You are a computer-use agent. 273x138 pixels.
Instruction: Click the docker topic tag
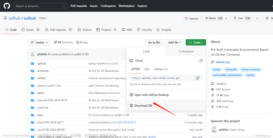pos(217,70)
